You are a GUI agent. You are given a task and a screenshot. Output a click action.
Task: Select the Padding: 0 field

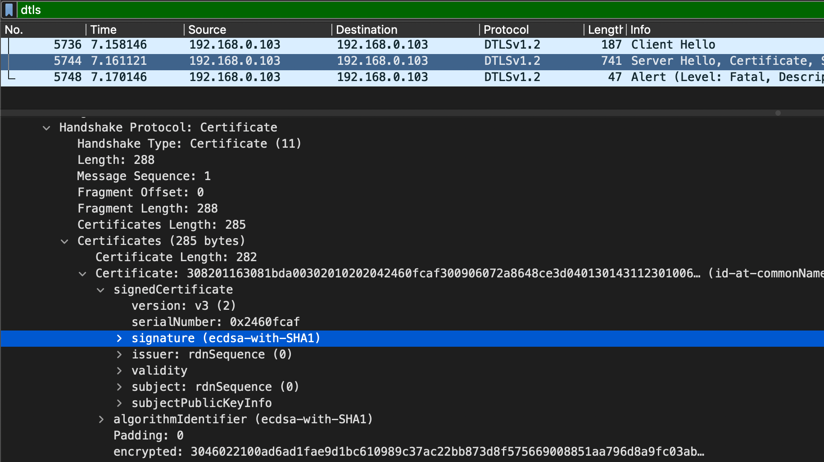pyautogui.click(x=149, y=435)
